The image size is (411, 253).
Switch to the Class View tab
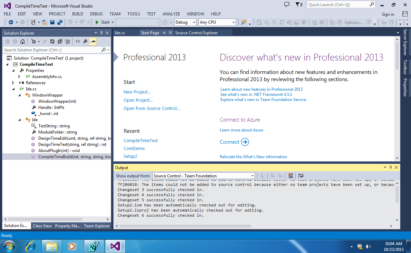point(42,226)
